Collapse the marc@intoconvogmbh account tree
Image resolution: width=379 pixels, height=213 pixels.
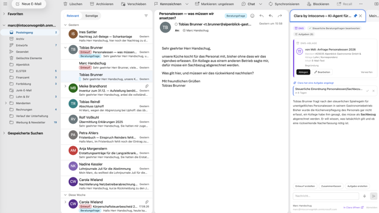click(4, 25)
